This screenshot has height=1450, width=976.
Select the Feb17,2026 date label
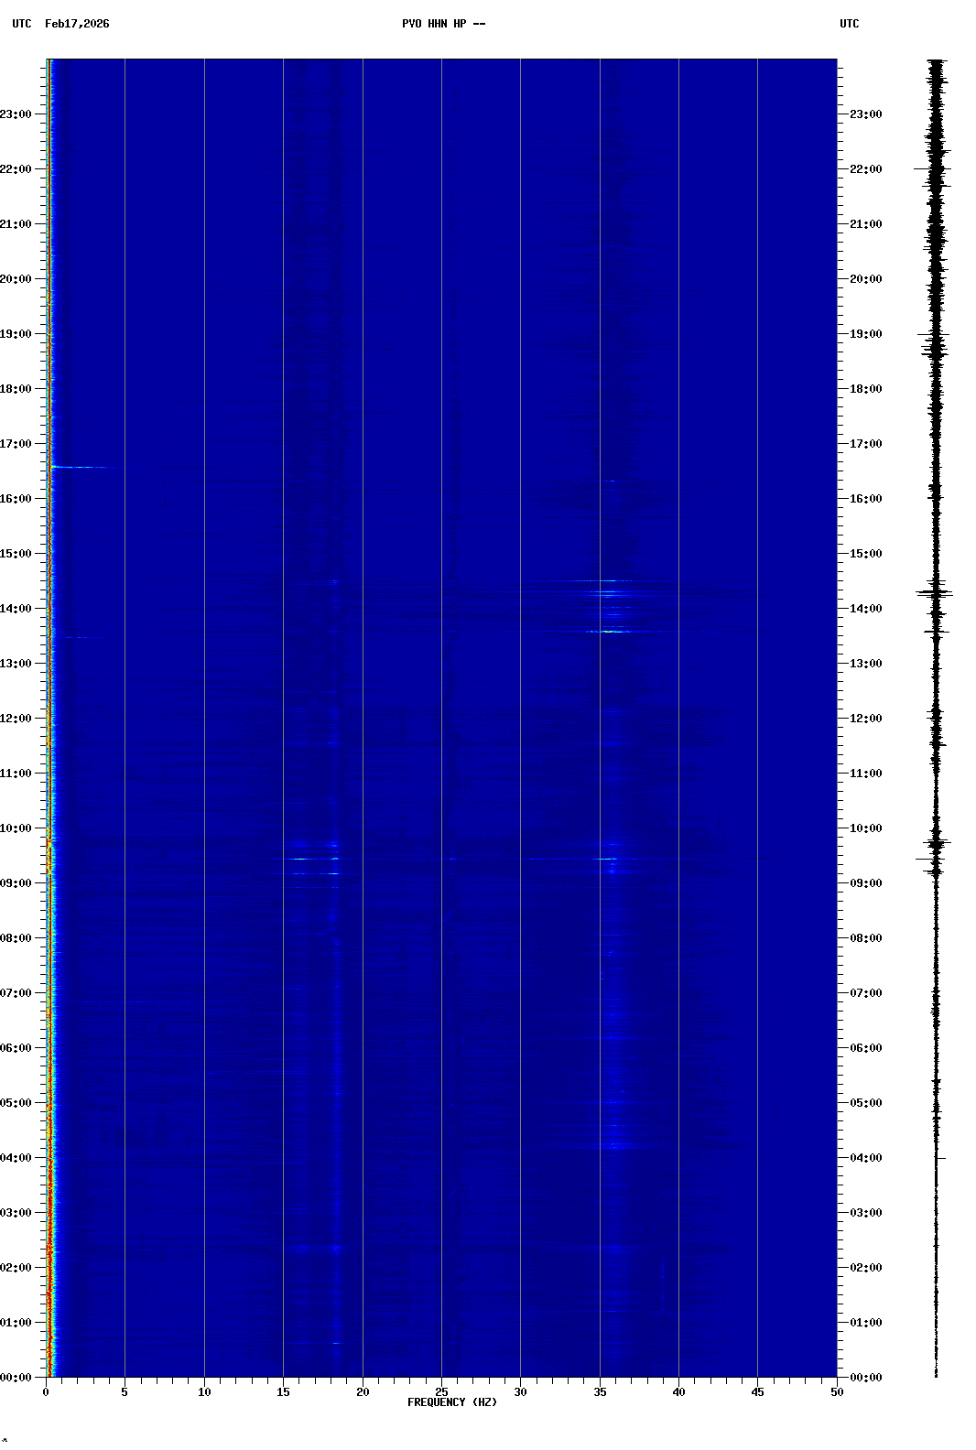[77, 24]
